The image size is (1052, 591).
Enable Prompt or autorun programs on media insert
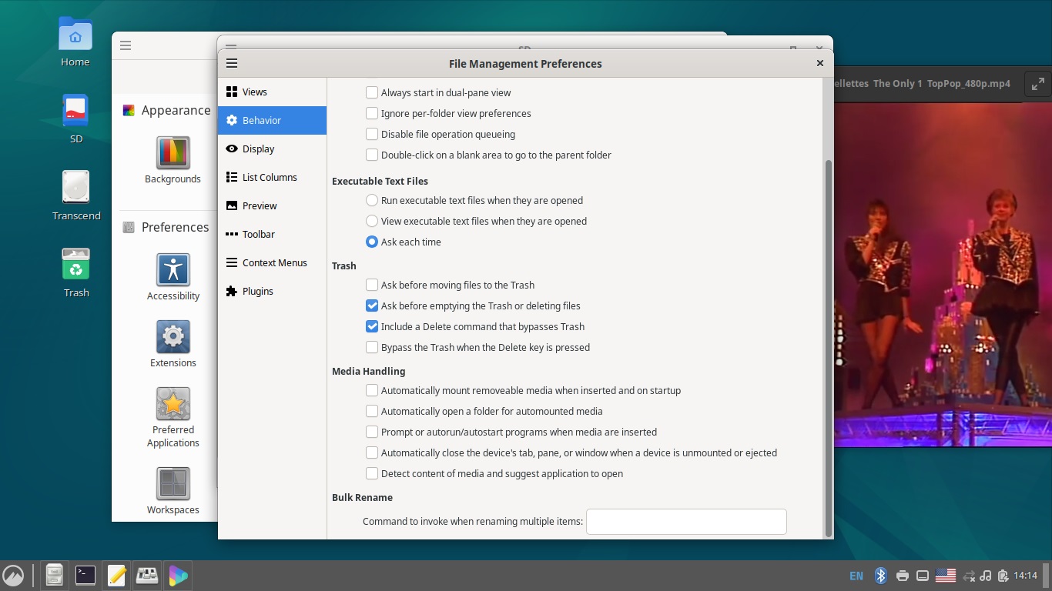click(x=372, y=432)
